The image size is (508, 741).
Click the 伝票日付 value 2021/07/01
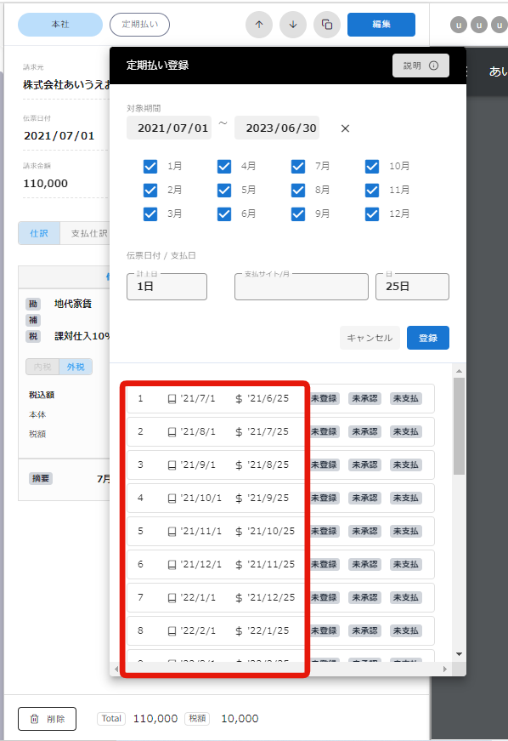[59, 136]
